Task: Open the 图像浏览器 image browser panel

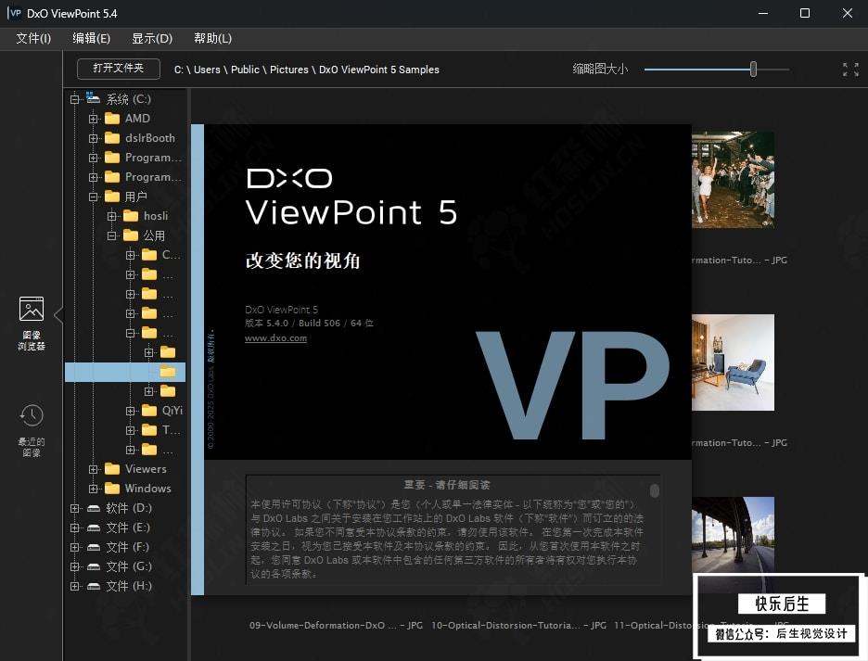Action: point(32,324)
